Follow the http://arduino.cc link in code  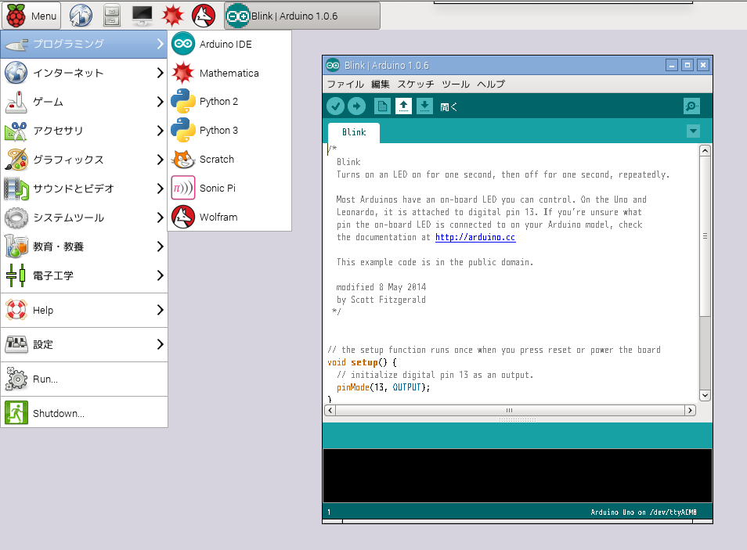point(475,237)
